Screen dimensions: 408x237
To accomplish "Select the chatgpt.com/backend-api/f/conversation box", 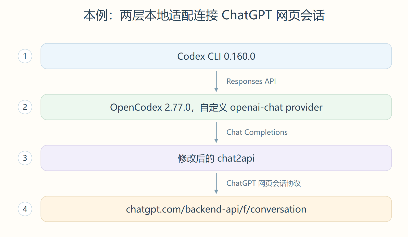I will click(216, 209).
